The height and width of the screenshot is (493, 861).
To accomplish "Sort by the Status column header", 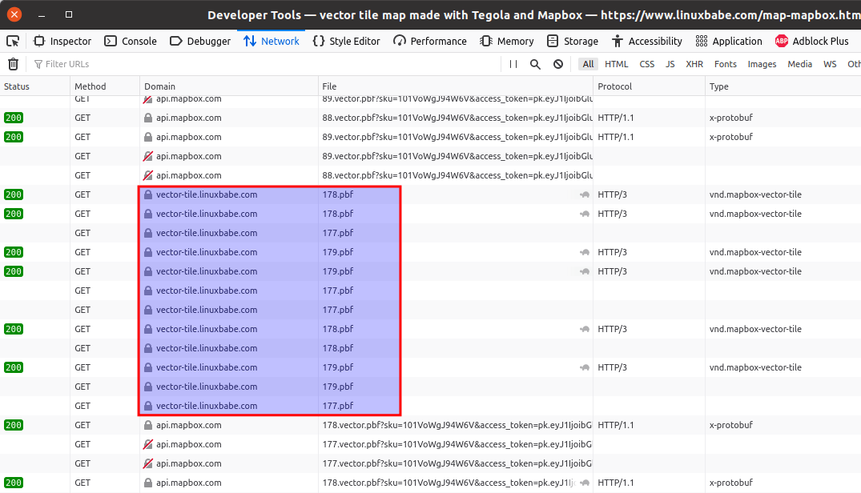I will click(x=17, y=86).
